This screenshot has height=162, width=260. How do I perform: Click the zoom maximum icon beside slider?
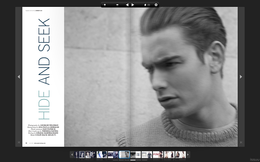pos(117,5)
